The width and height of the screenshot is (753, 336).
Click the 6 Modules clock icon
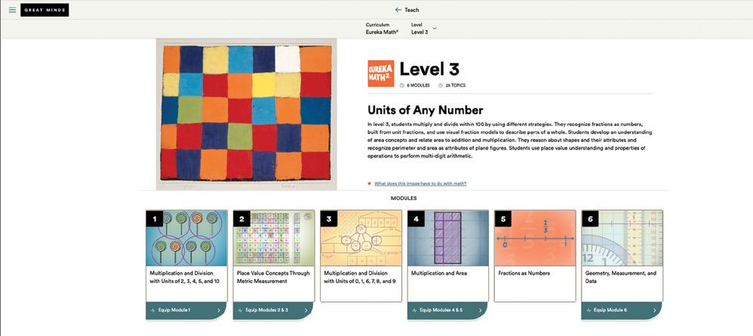pyautogui.click(x=402, y=85)
